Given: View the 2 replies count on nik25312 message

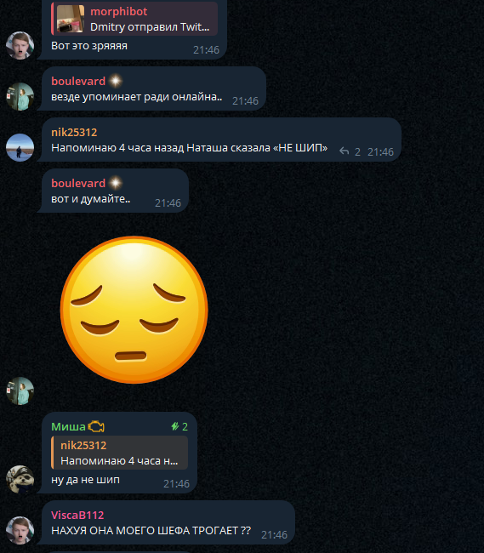Looking at the screenshot, I should pos(357,151).
